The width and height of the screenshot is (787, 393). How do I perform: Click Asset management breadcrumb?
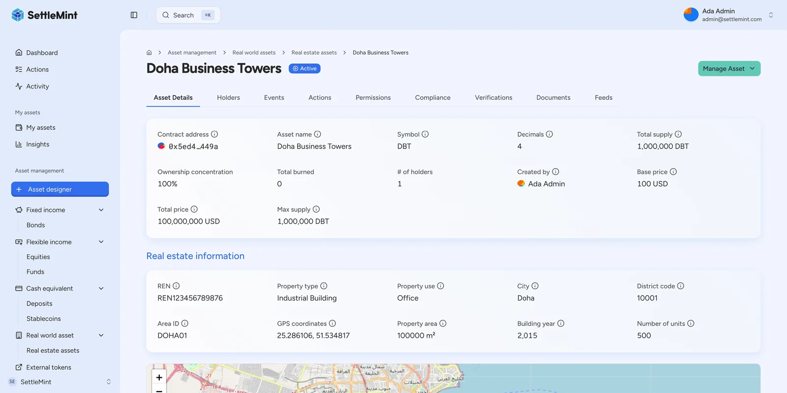192,53
